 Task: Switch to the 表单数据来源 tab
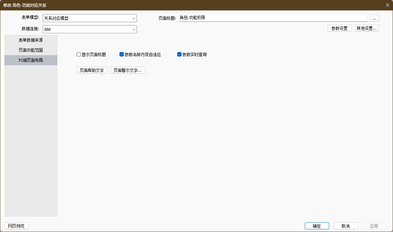click(x=31, y=40)
